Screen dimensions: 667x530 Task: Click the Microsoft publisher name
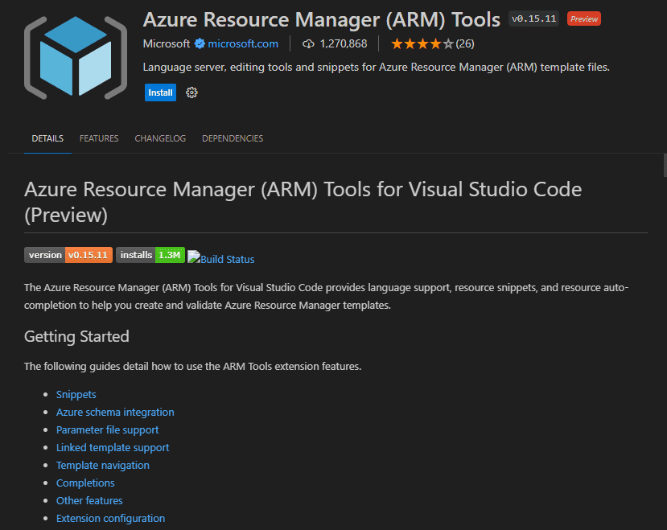tap(167, 43)
